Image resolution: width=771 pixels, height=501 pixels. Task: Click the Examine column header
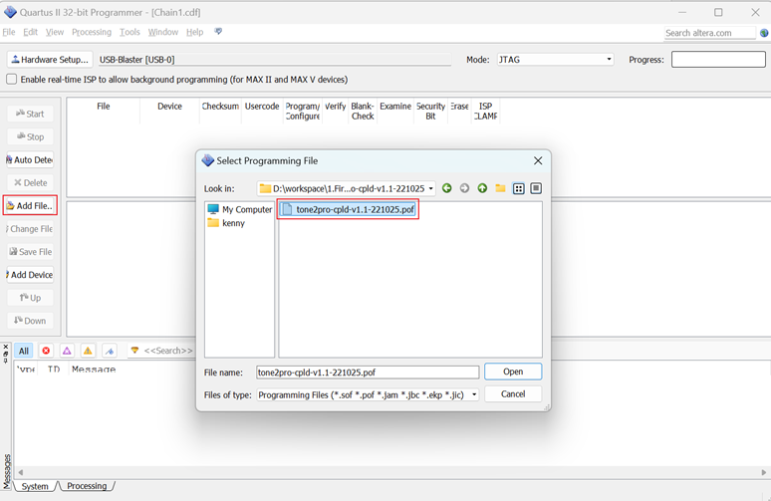point(395,107)
